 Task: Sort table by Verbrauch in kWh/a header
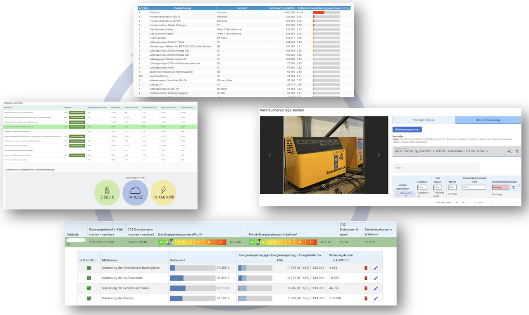point(282,8)
